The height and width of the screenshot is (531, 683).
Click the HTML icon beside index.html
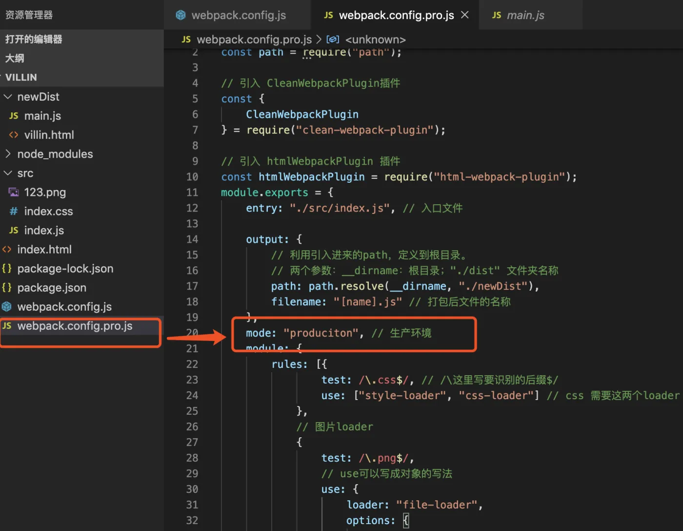pos(7,249)
